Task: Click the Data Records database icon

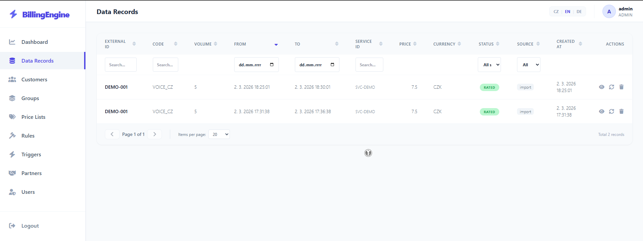Action: [12, 61]
